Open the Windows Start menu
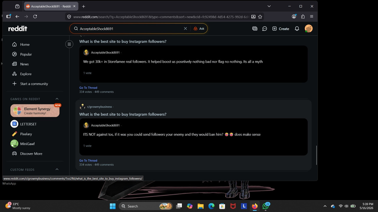The width and height of the screenshot is (378, 212). pos(113,206)
